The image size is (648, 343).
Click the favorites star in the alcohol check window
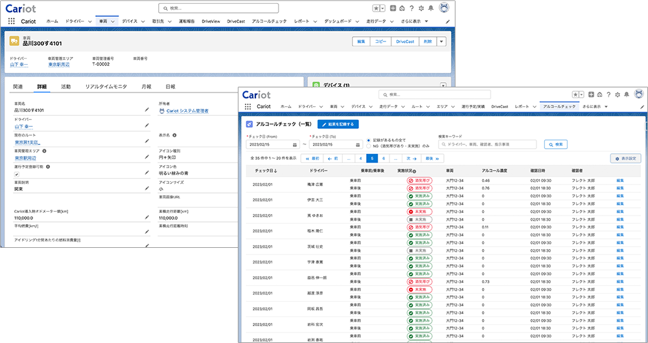tap(575, 94)
